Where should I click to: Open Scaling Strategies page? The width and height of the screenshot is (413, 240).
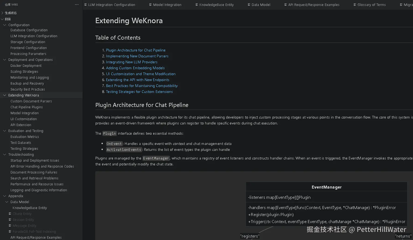click(x=24, y=72)
